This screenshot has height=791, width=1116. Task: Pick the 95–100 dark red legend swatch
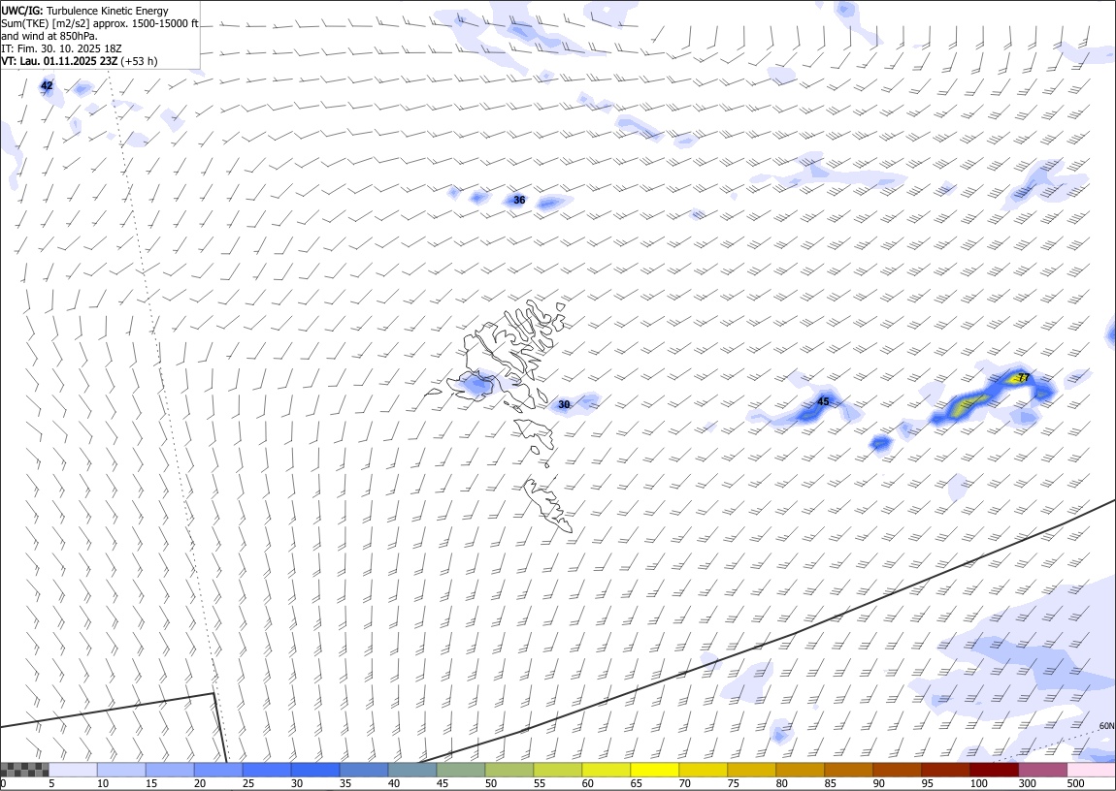(945, 770)
